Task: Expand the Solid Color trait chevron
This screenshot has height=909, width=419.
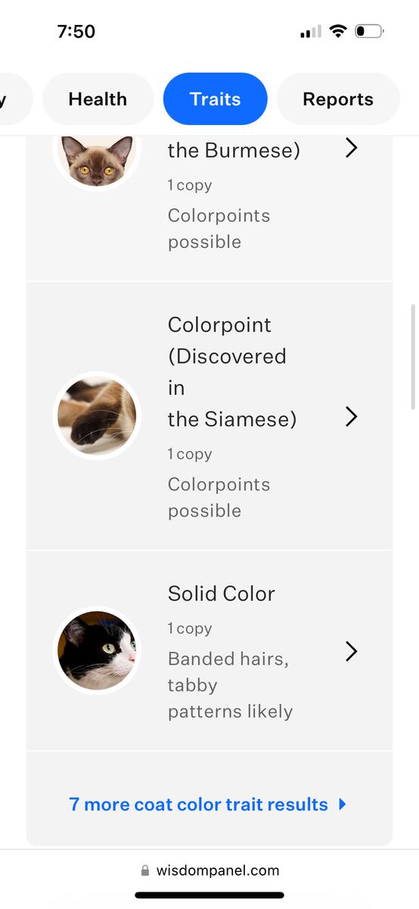Action: [x=351, y=651]
